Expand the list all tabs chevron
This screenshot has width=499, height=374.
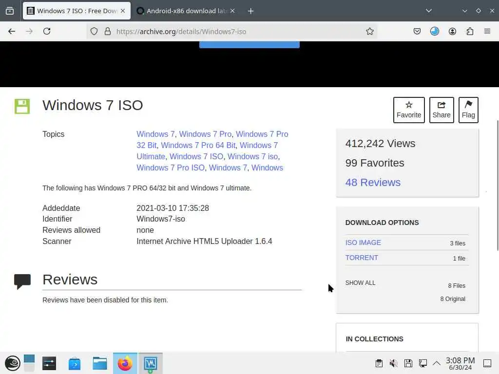tap(429, 11)
